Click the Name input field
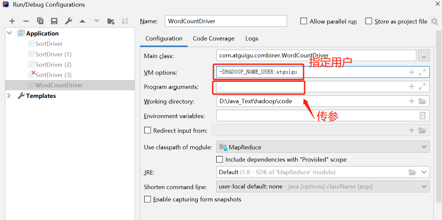Image resolution: width=442 pixels, height=220 pixels. (x=226, y=21)
